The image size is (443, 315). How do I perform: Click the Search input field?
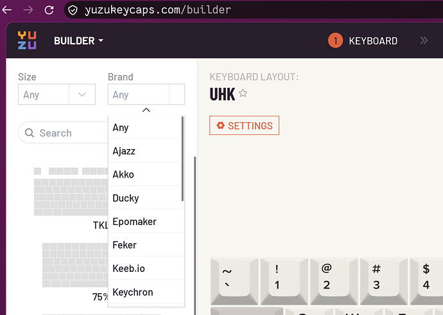click(x=64, y=132)
